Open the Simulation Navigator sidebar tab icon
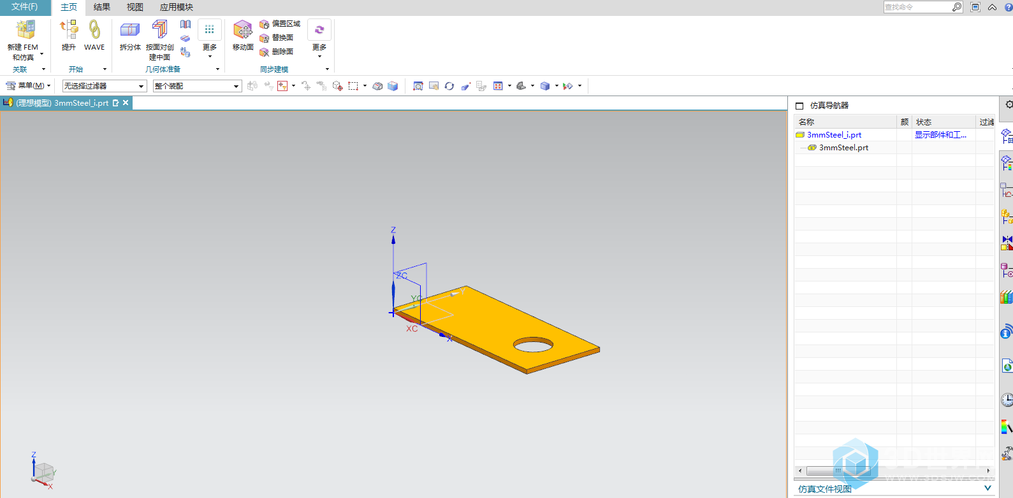The width and height of the screenshot is (1013, 498). [1007, 136]
